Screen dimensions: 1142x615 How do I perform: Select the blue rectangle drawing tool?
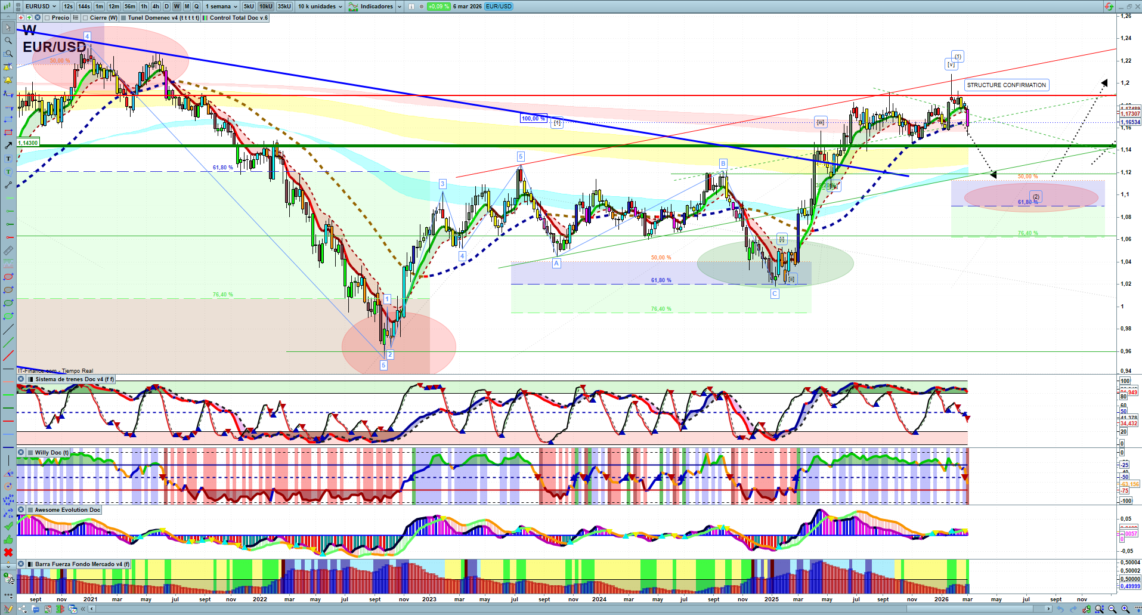click(8, 119)
